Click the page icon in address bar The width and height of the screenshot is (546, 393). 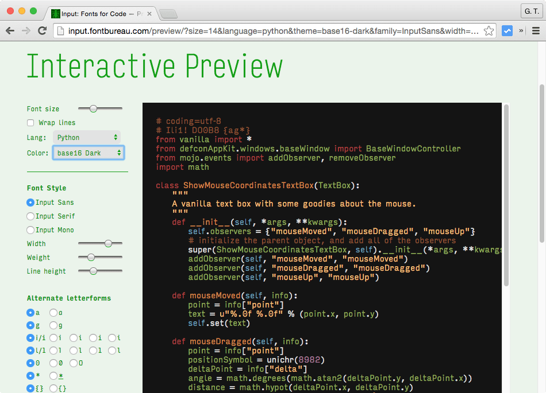(60, 31)
